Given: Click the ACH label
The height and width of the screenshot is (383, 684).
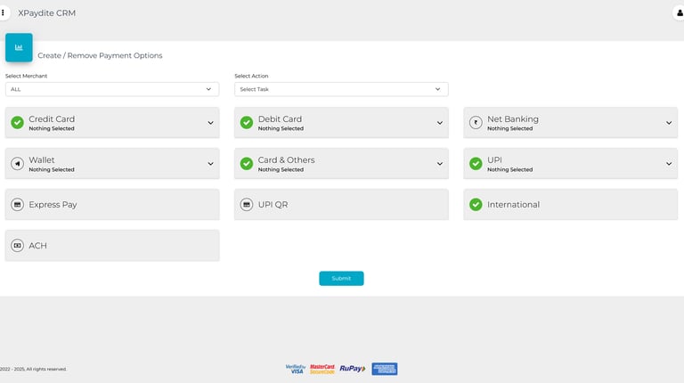Looking at the screenshot, I should 37,246.
